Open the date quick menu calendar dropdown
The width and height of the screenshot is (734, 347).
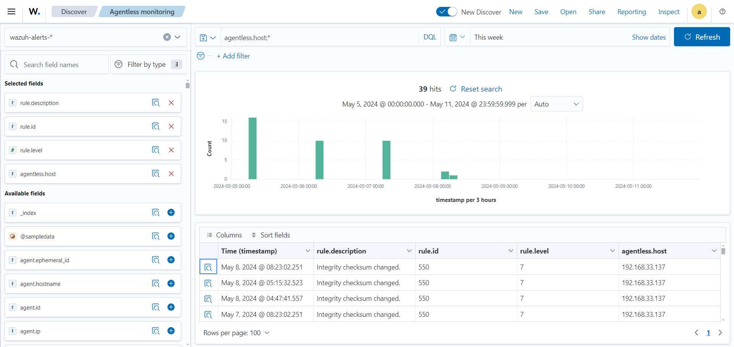[x=457, y=37]
